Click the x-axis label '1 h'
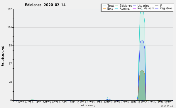The height and width of the screenshot is (108, 176). pos(18,102)
